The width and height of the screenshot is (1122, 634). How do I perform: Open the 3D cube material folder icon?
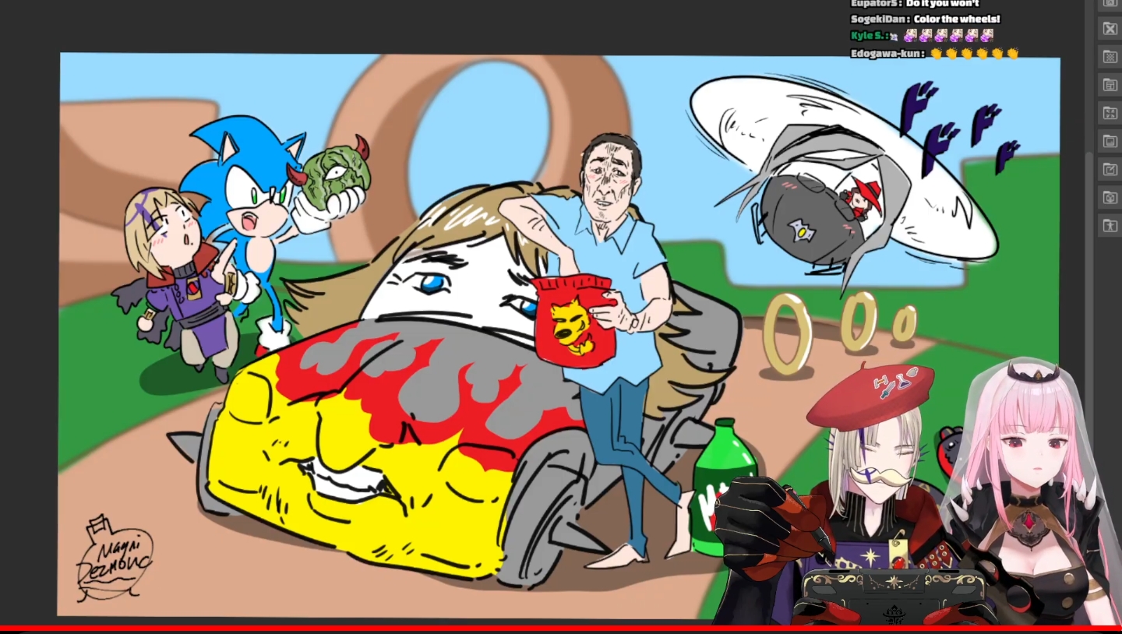point(1109,197)
